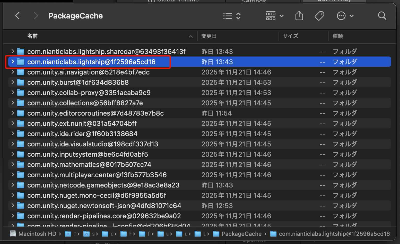Click the Macintosh HD icon in the path bar
400x244 pixels.
click(13, 234)
